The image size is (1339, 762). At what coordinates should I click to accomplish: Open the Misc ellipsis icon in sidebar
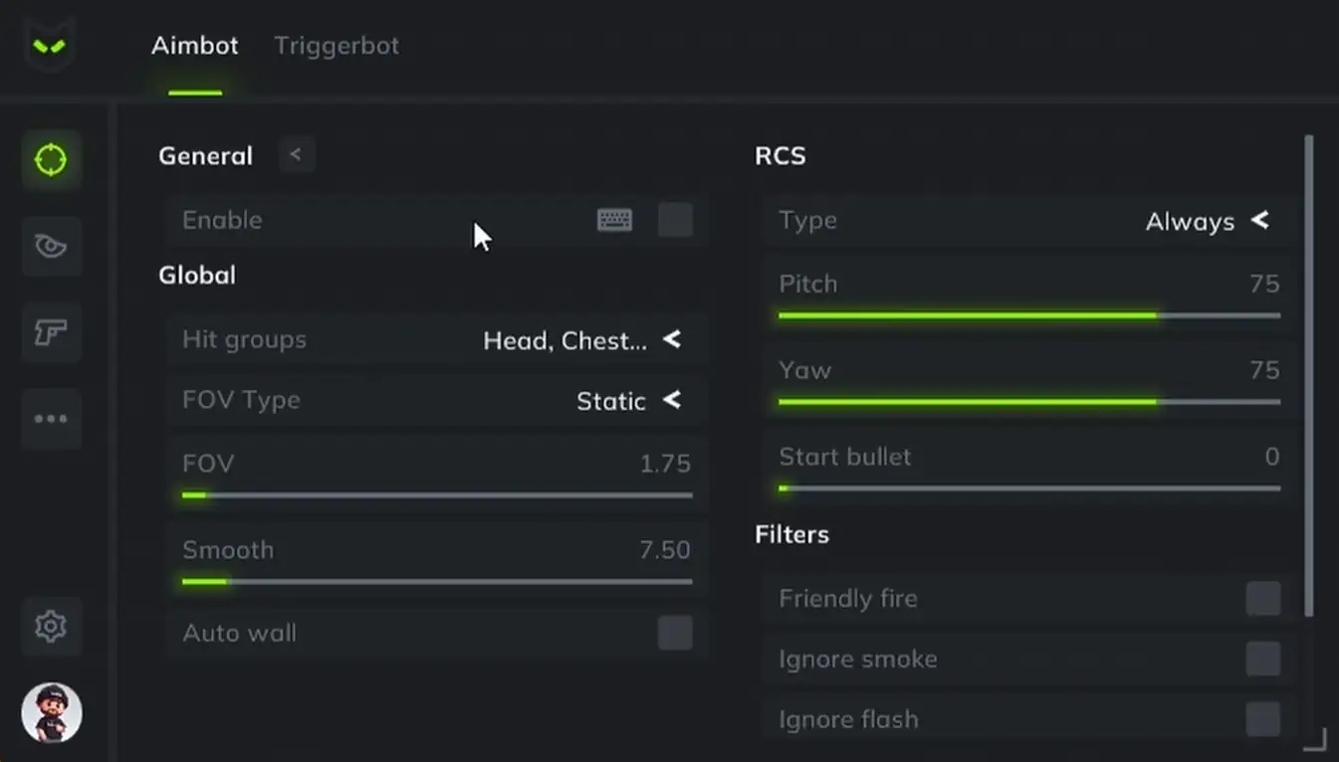[51, 419]
